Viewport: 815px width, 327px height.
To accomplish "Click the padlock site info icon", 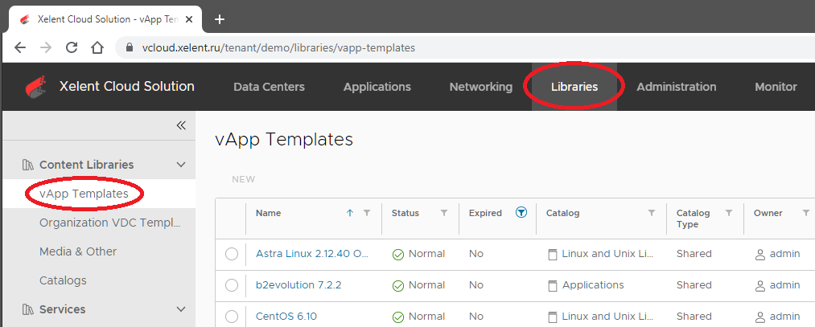I will coord(130,47).
